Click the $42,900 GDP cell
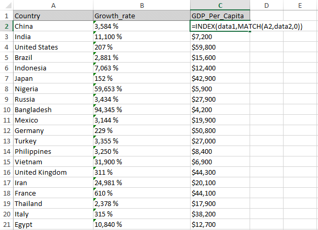This screenshot has height=230, width=318. [x=220, y=78]
